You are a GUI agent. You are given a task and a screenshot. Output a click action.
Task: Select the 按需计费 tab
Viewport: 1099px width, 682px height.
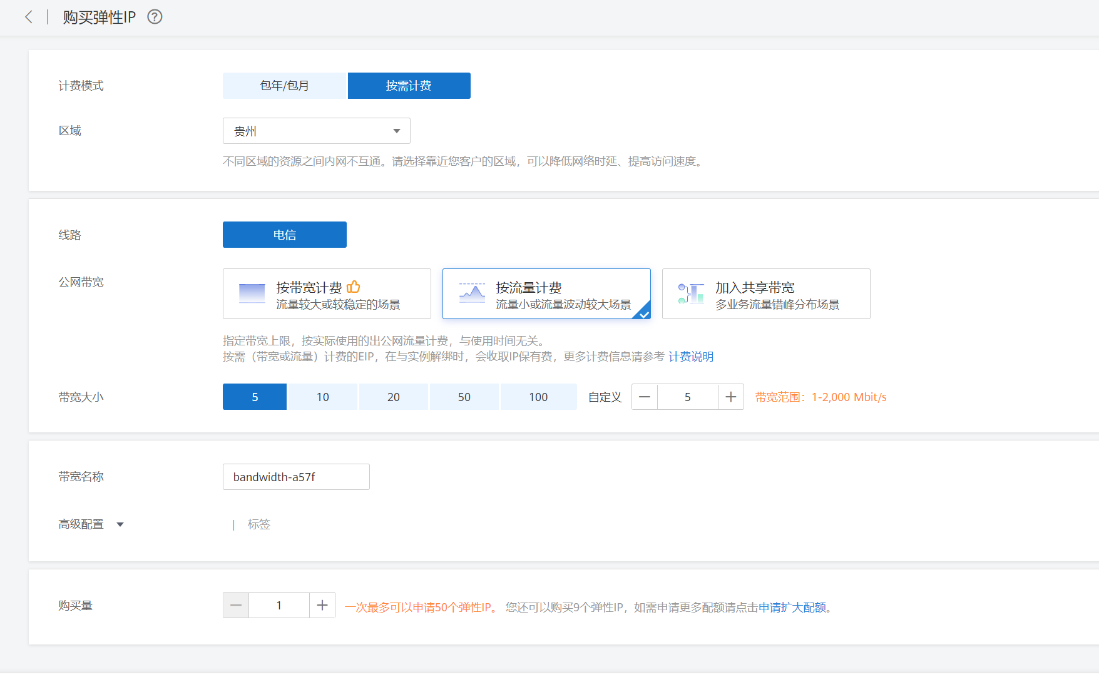pos(409,86)
